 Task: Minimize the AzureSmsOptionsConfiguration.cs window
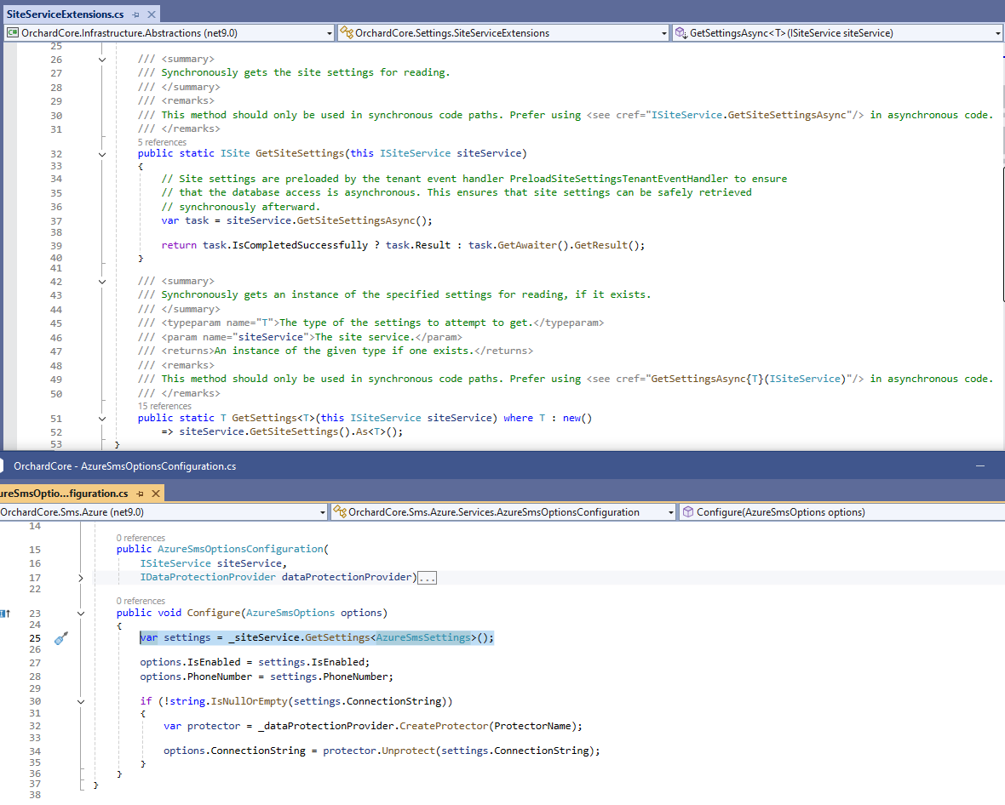tap(980, 465)
